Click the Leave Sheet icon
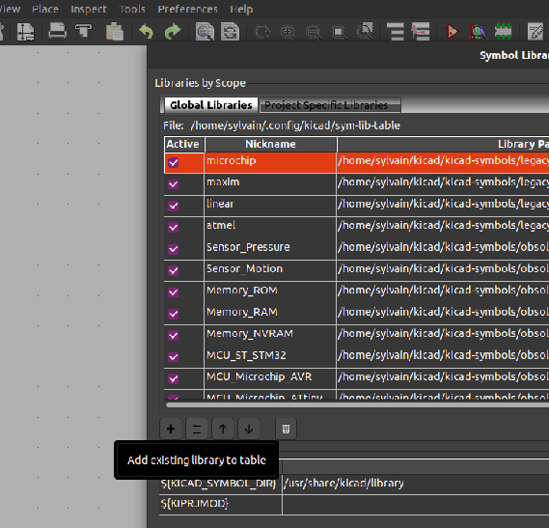The image size is (549, 528). (421, 32)
